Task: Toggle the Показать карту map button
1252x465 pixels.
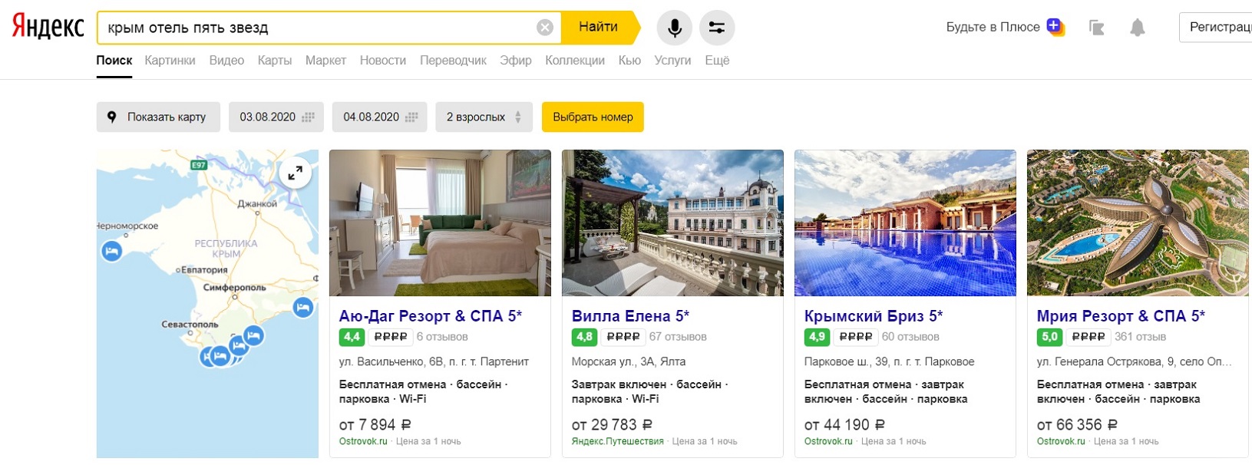Action: pos(158,117)
